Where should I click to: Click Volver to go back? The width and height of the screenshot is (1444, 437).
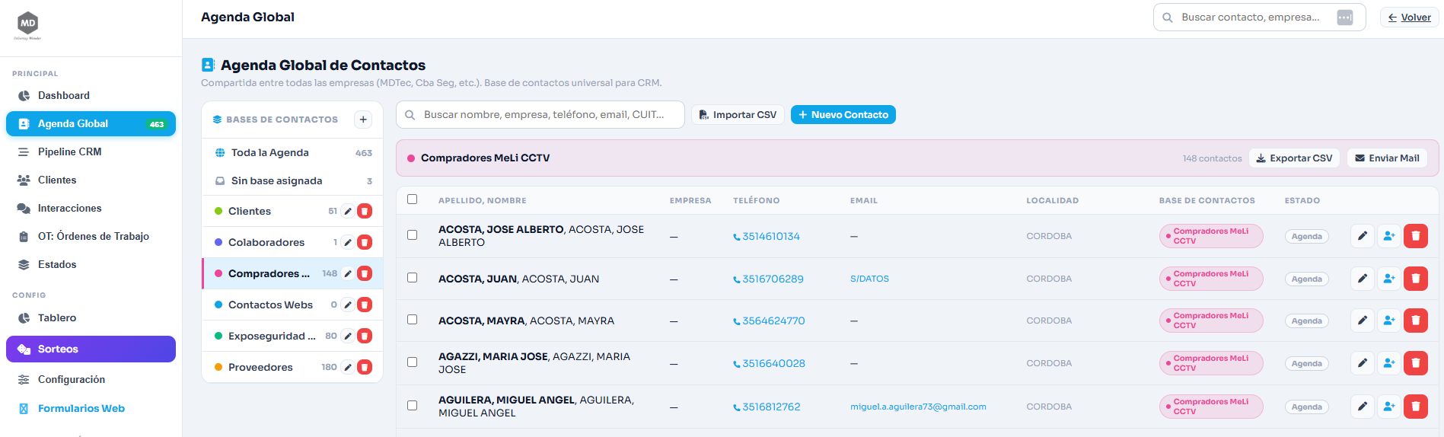[x=1409, y=18]
